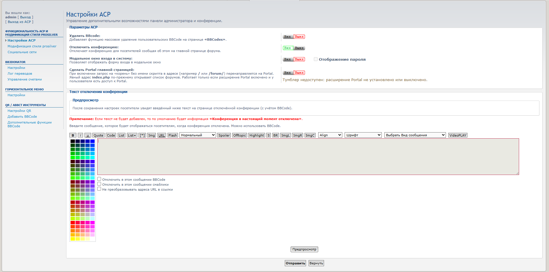Insert line break with BR button
Image resolution: width=549 pixels, height=272 pixels.
(x=276, y=135)
